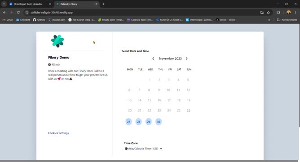
Task: Open the Vercel bookmark
Action: tap(225, 20)
